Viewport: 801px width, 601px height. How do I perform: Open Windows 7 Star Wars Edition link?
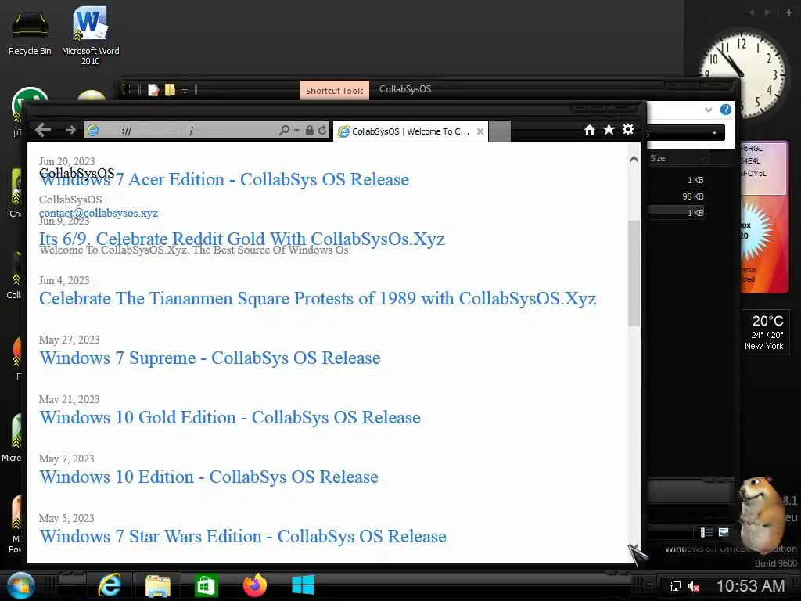point(242,537)
